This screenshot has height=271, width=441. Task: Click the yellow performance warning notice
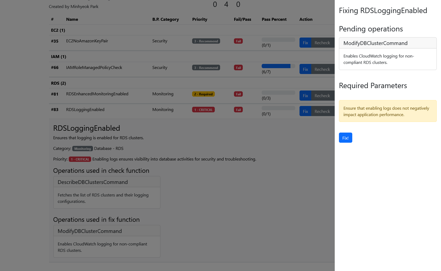pos(388,111)
